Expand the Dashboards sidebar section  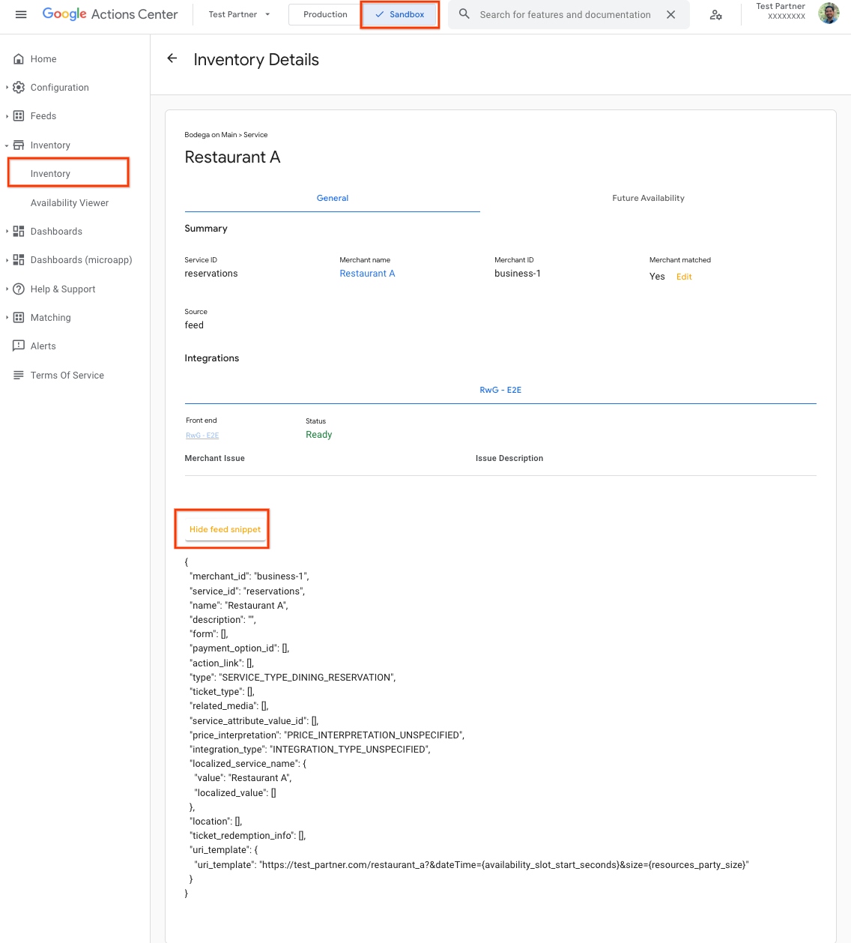(x=55, y=231)
